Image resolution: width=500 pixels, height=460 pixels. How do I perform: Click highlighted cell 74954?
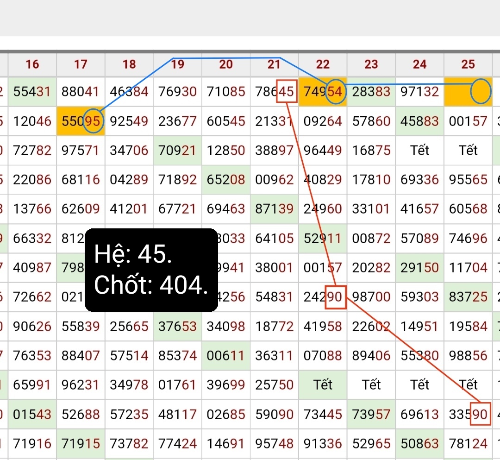tap(323, 92)
